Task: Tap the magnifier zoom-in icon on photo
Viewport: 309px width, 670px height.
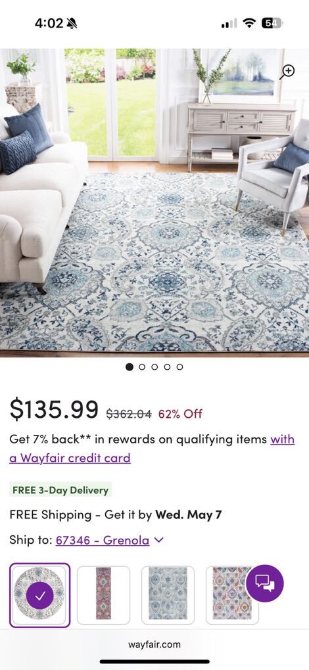Action: coord(287,72)
